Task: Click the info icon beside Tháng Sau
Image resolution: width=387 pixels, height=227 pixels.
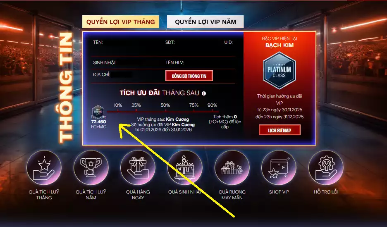Action: [x=204, y=93]
